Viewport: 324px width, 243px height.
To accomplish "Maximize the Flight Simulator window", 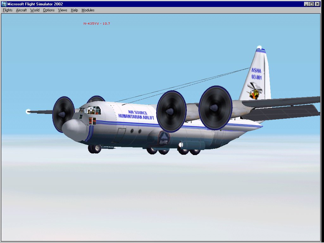I will pos(312,4).
